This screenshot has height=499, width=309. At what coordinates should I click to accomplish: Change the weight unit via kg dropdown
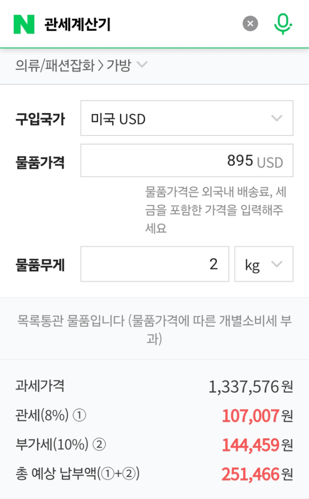click(x=264, y=264)
